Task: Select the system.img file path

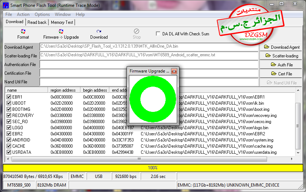Action: [207, 140]
